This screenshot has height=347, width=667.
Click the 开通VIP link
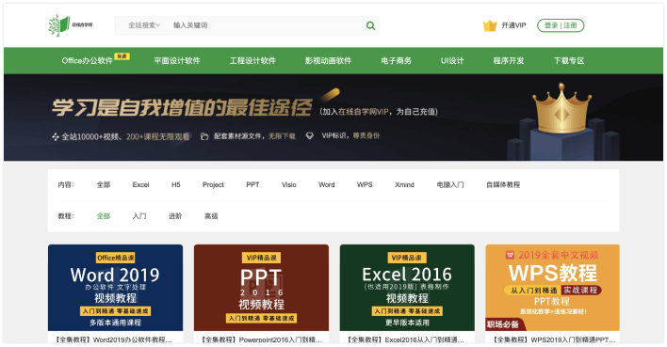coord(513,25)
